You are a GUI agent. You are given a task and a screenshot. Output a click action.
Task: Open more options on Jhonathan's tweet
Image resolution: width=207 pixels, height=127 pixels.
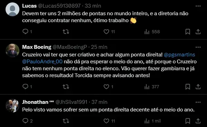[x=198, y=102]
